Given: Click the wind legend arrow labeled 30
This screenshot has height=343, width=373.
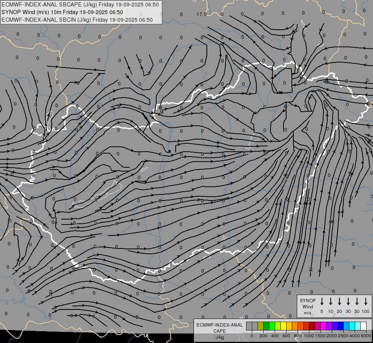Looking at the screenshot, I should tap(348, 301).
